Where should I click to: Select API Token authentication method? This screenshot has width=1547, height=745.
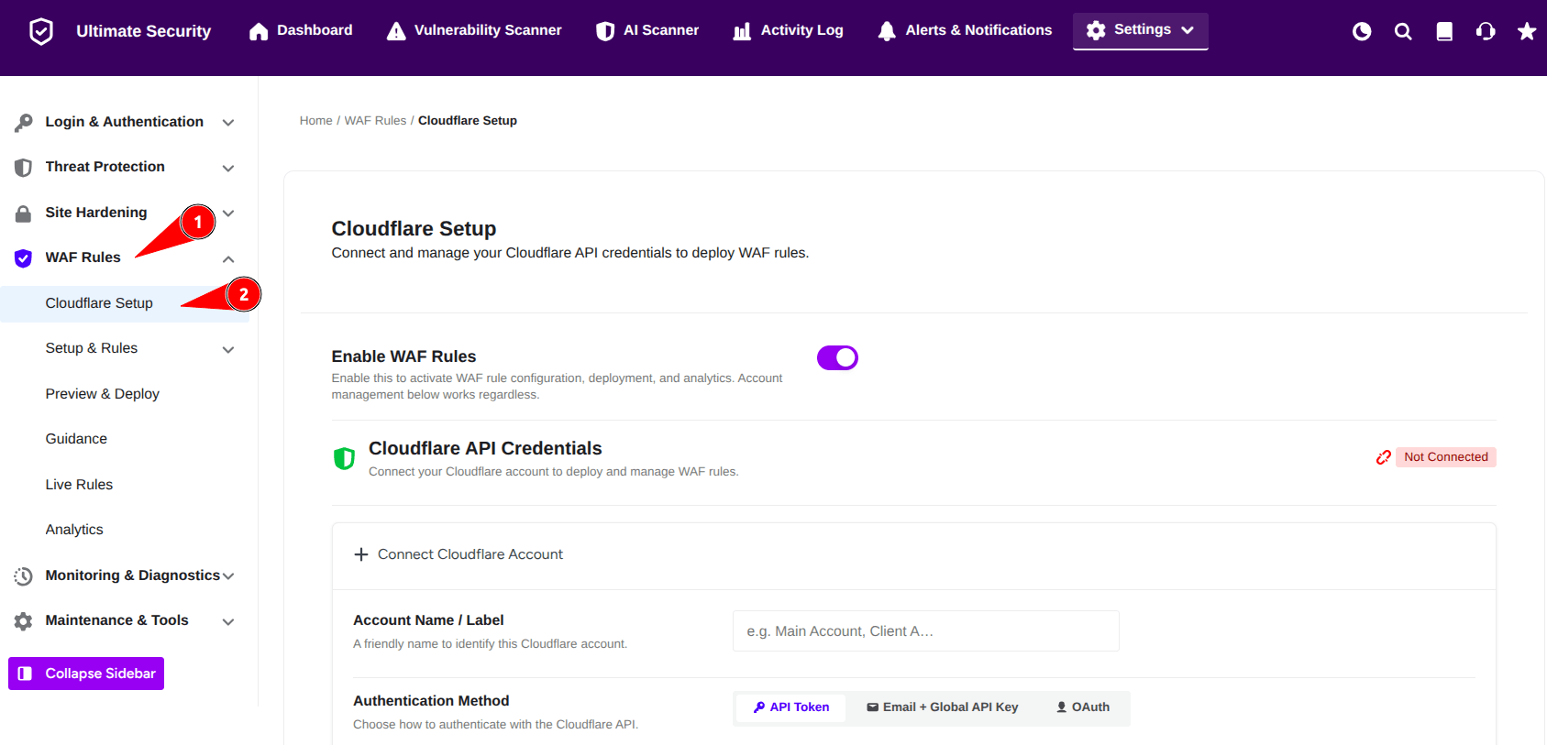click(791, 707)
